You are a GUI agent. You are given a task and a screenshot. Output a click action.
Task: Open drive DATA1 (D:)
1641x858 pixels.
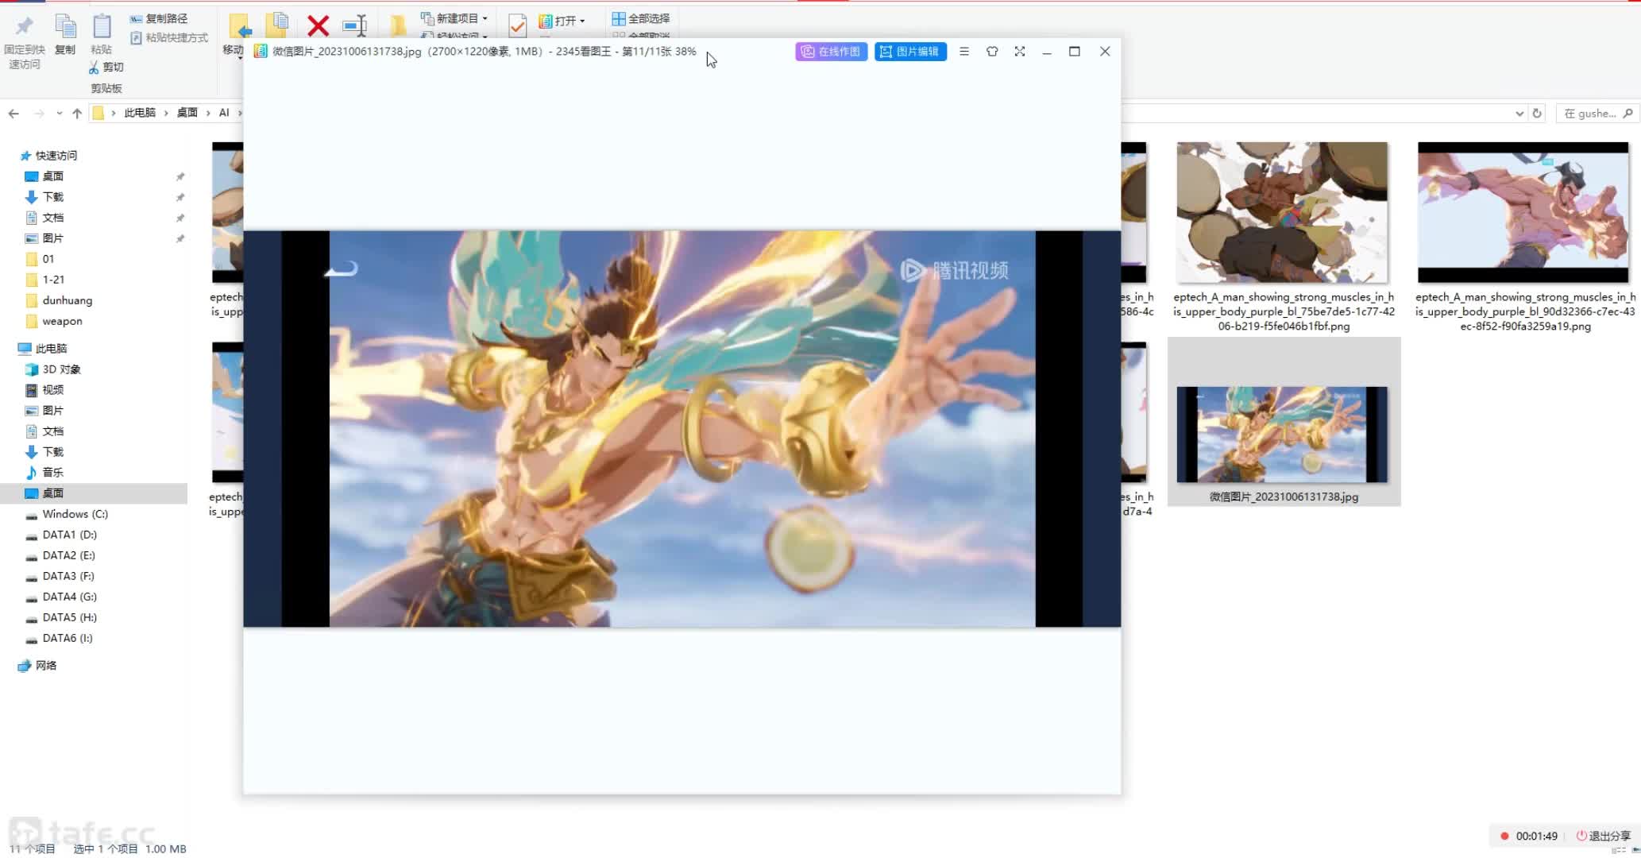pyautogui.click(x=69, y=535)
